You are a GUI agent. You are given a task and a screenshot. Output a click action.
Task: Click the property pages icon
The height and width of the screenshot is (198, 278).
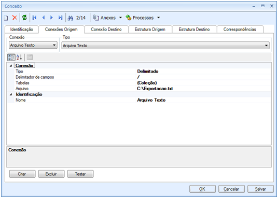(30, 57)
